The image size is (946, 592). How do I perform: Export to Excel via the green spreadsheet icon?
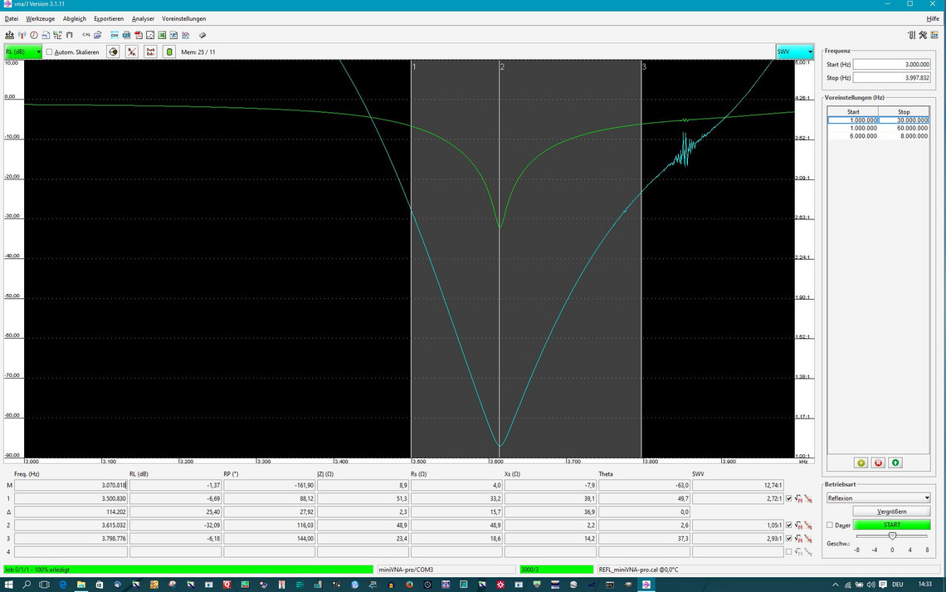(163, 35)
